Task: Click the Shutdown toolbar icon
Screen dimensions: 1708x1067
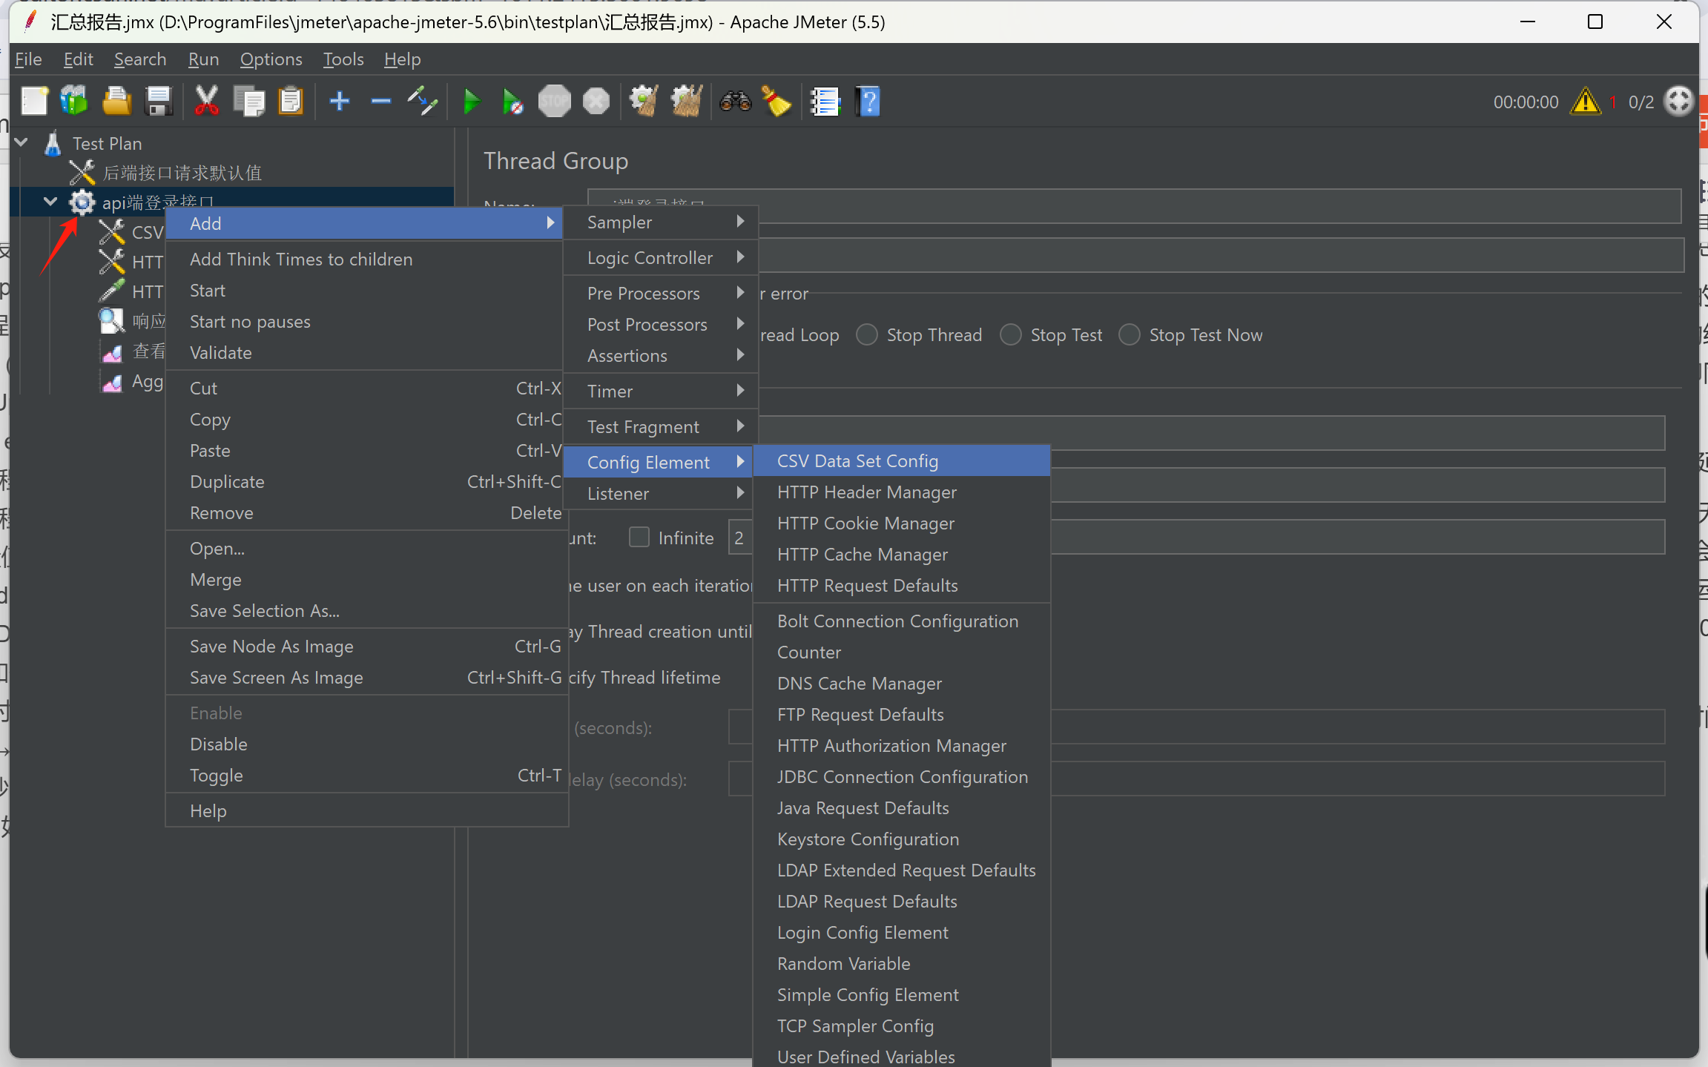Action: [596, 102]
